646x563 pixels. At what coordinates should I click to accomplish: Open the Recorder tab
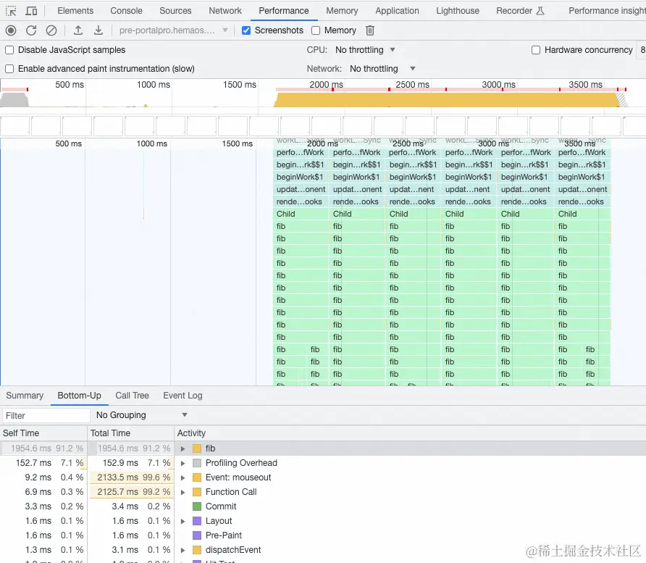point(520,11)
